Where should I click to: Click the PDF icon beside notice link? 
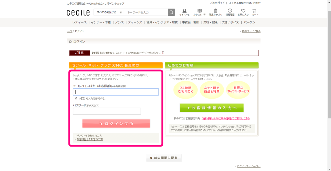[x=163, y=53]
